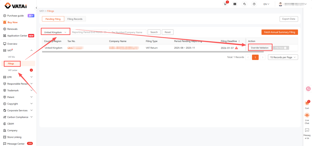Screen dimensions: 312x146
Task: Select VAT Letter submenu item
Action: (13, 70)
